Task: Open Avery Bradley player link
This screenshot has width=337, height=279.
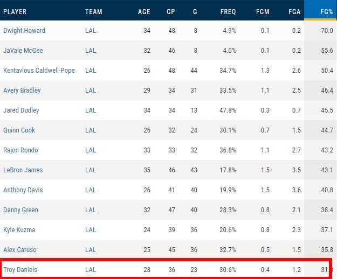Action: coord(22,90)
